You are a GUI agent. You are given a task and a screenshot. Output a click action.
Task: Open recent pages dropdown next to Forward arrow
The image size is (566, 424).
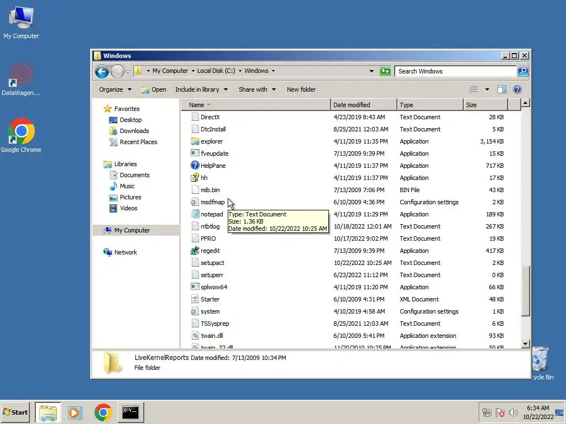(x=128, y=71)
